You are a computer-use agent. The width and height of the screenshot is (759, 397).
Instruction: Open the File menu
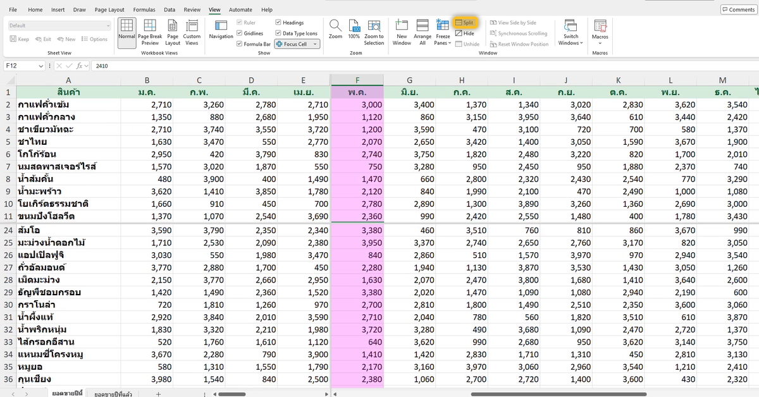(x=13, y=9)
